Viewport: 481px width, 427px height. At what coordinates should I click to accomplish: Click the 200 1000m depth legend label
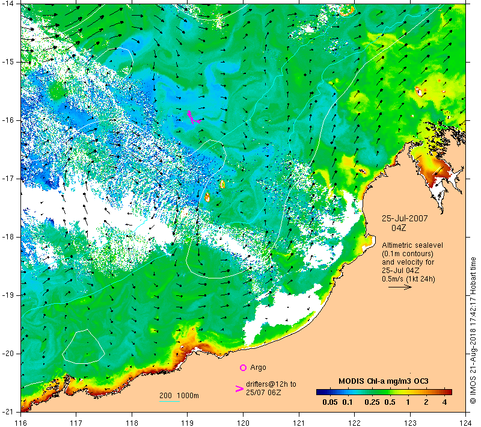click(x=179, y=396)
